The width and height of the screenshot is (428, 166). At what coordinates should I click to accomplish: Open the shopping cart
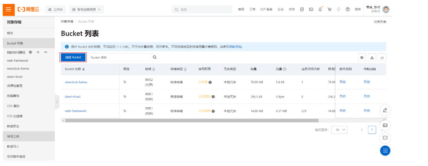click(x=330, y=9)
